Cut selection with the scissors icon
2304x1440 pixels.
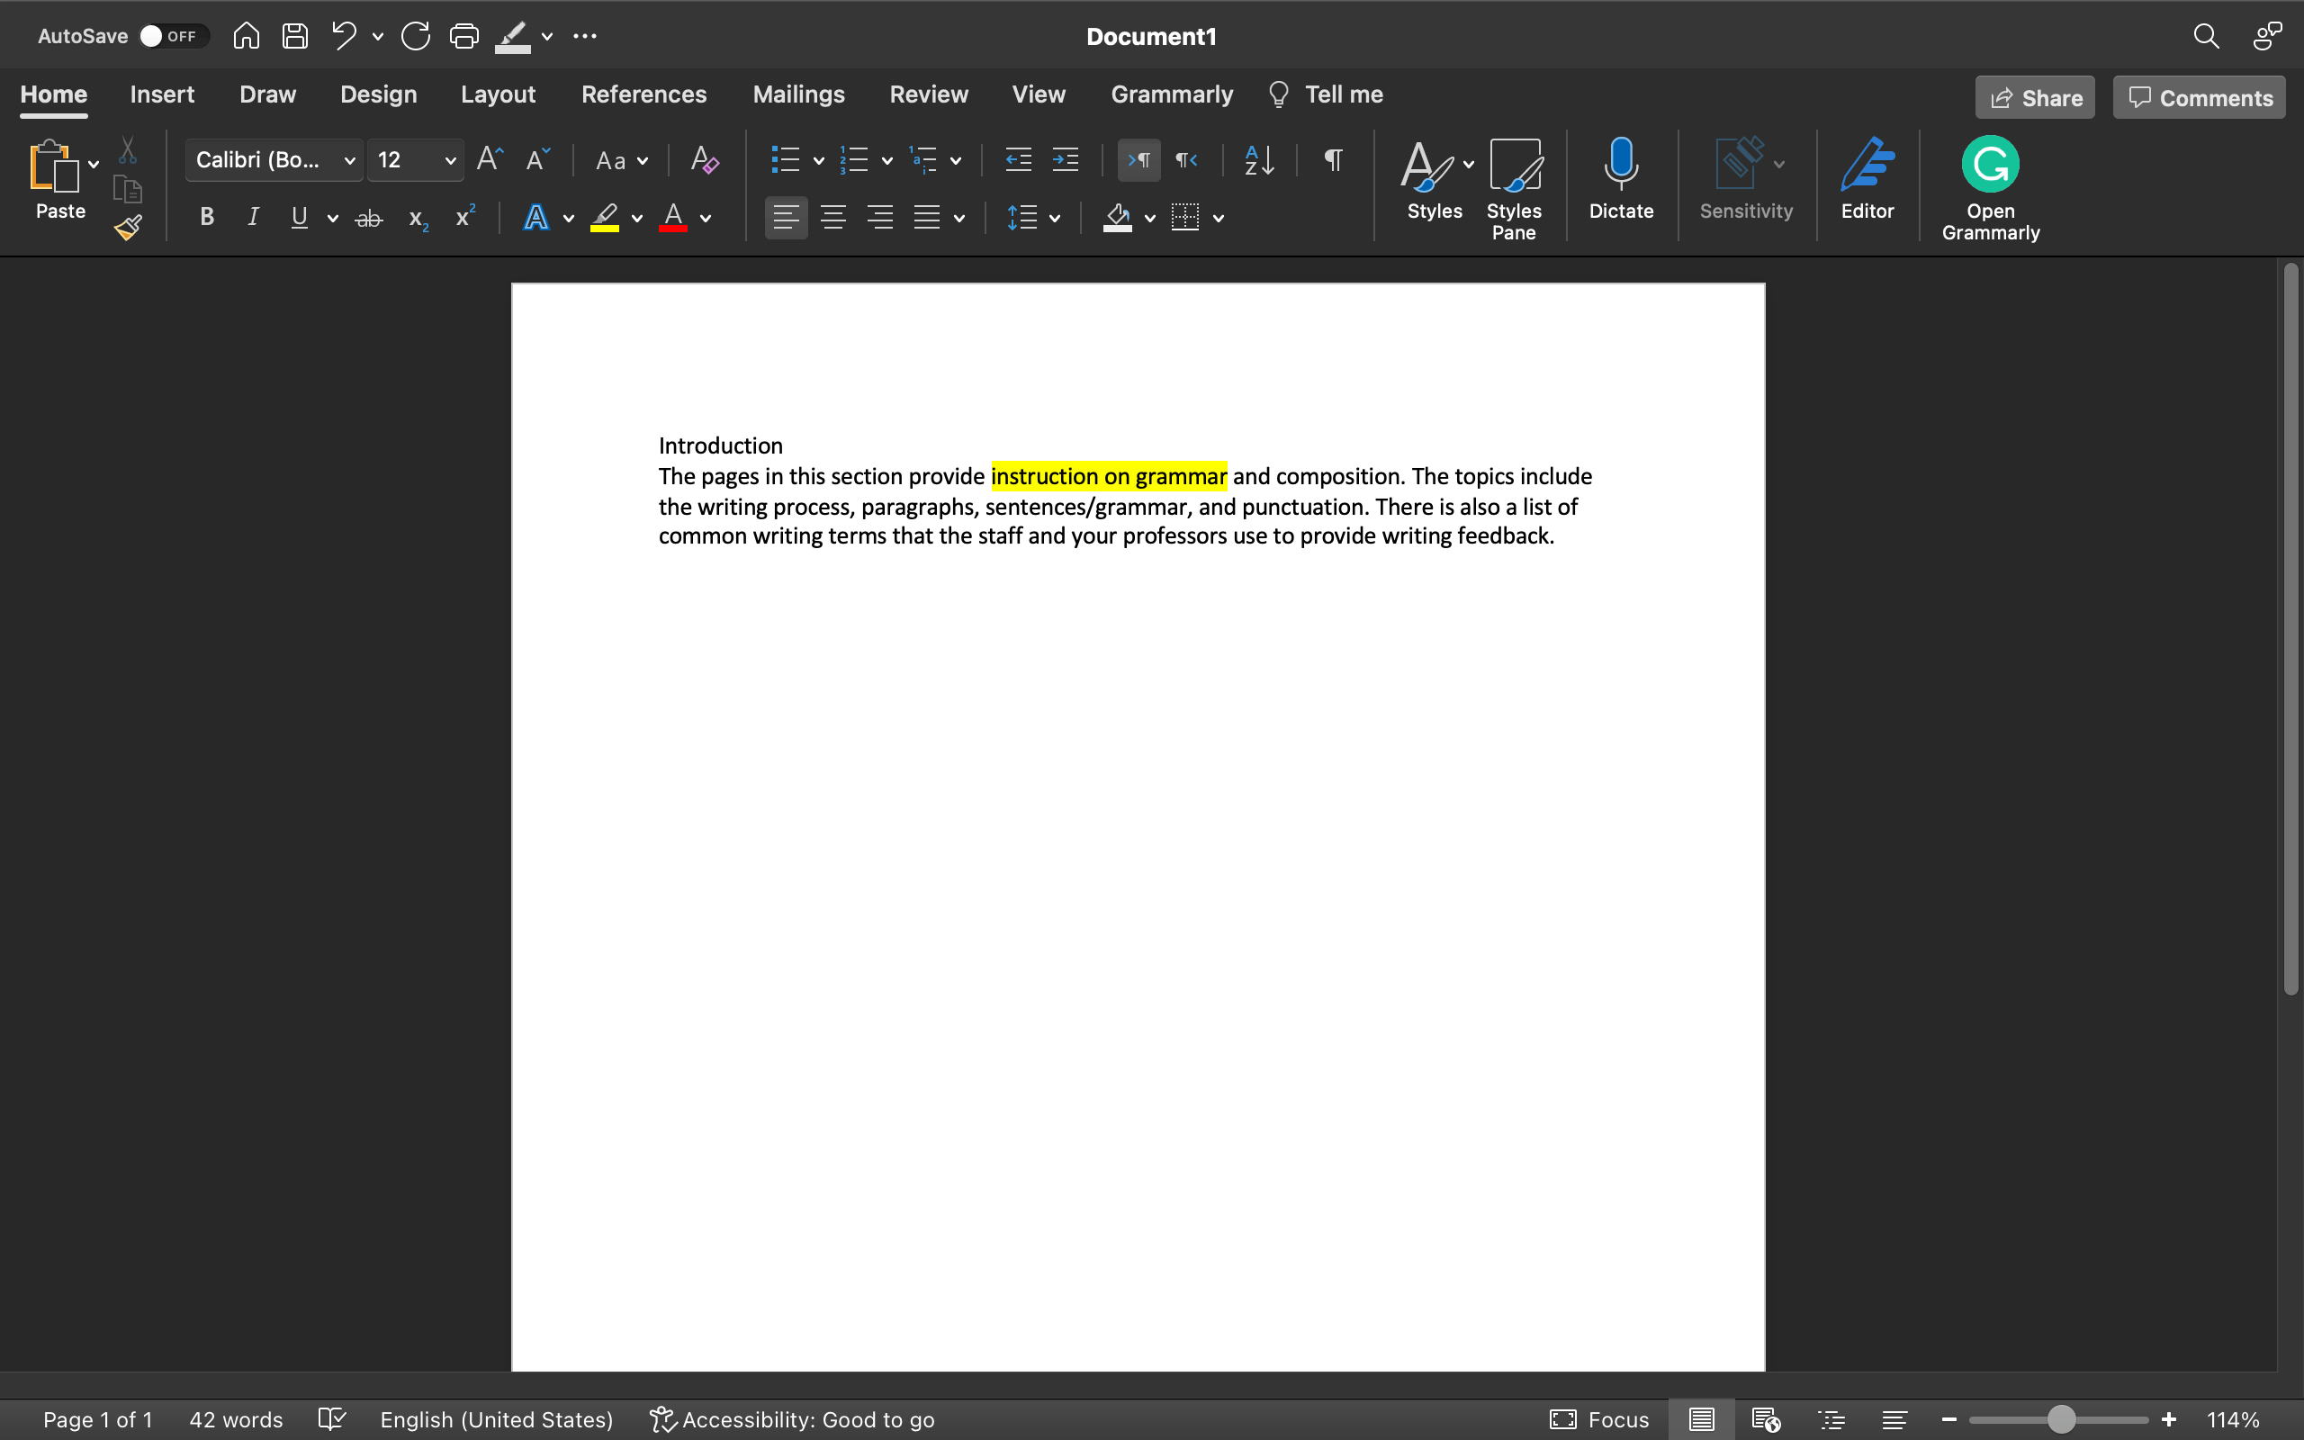pyautogui.click(x=128, y=150)
